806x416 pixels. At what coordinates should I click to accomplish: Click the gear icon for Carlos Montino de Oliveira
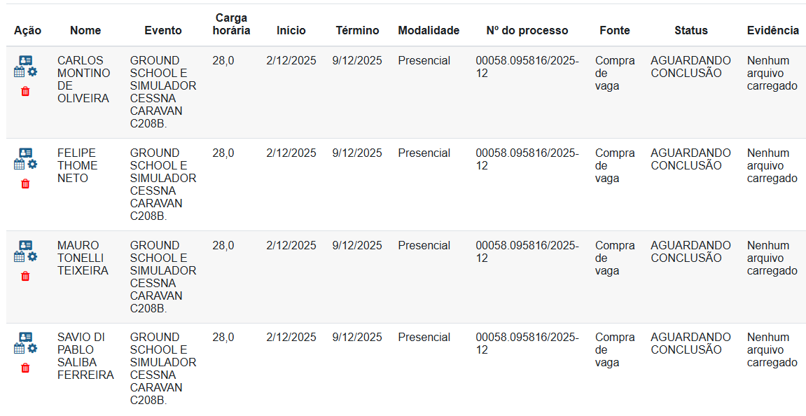click(32, 72)
